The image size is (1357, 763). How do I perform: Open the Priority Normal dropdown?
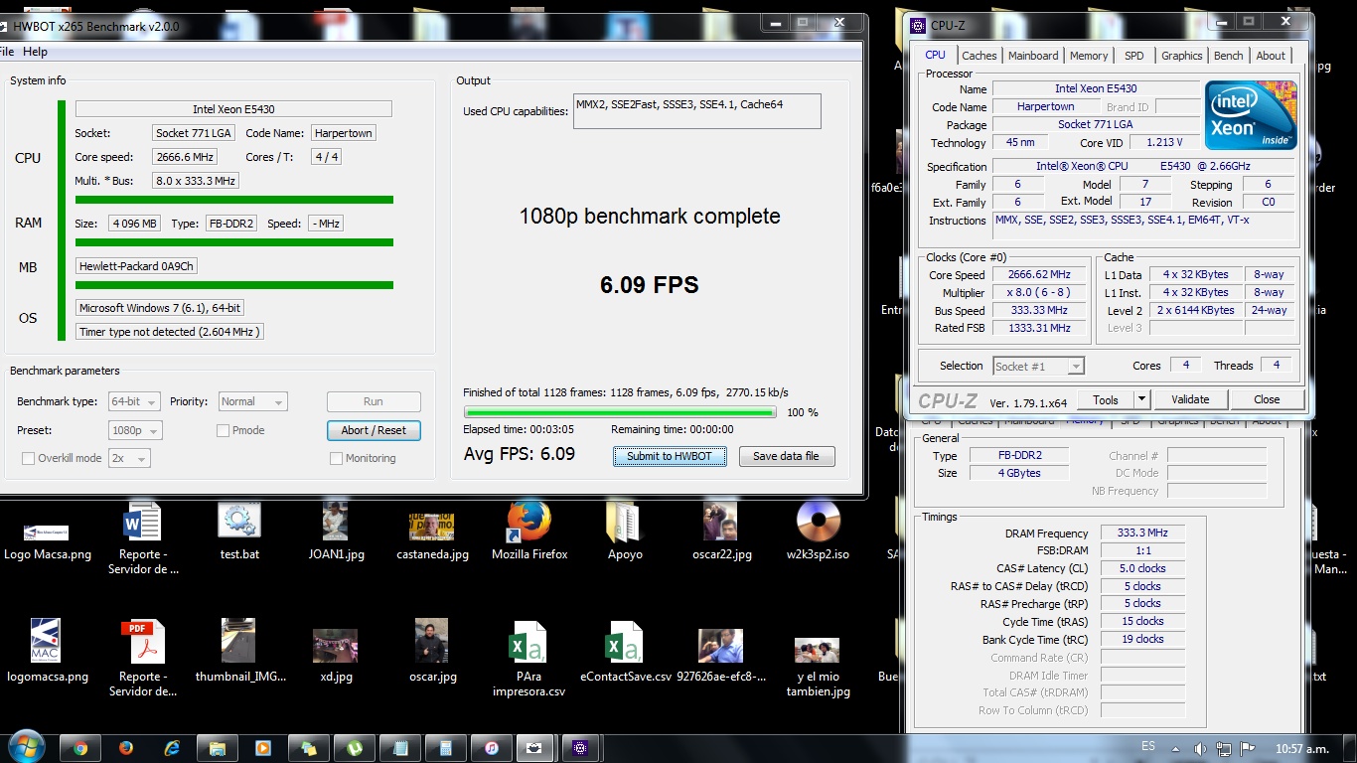[x=253, y=401]
